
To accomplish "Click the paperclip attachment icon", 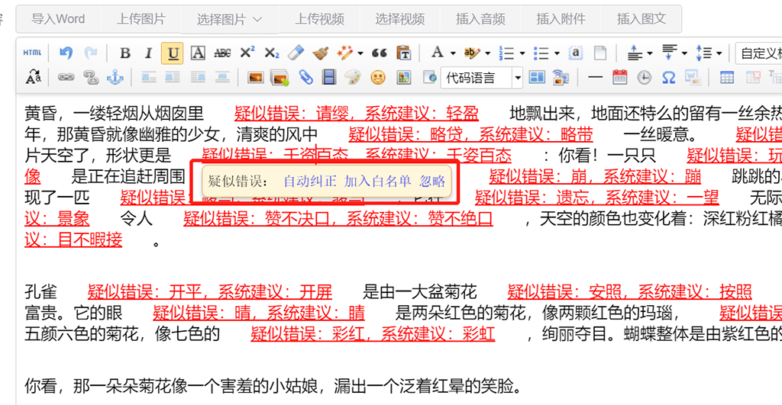I will (x=305, y=78).
